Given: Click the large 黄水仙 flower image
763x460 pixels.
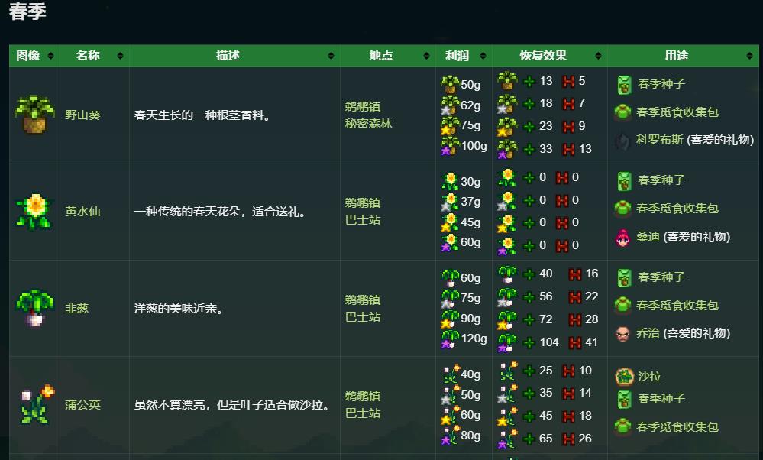Looking at the screenshot, I should pos(34,211).
